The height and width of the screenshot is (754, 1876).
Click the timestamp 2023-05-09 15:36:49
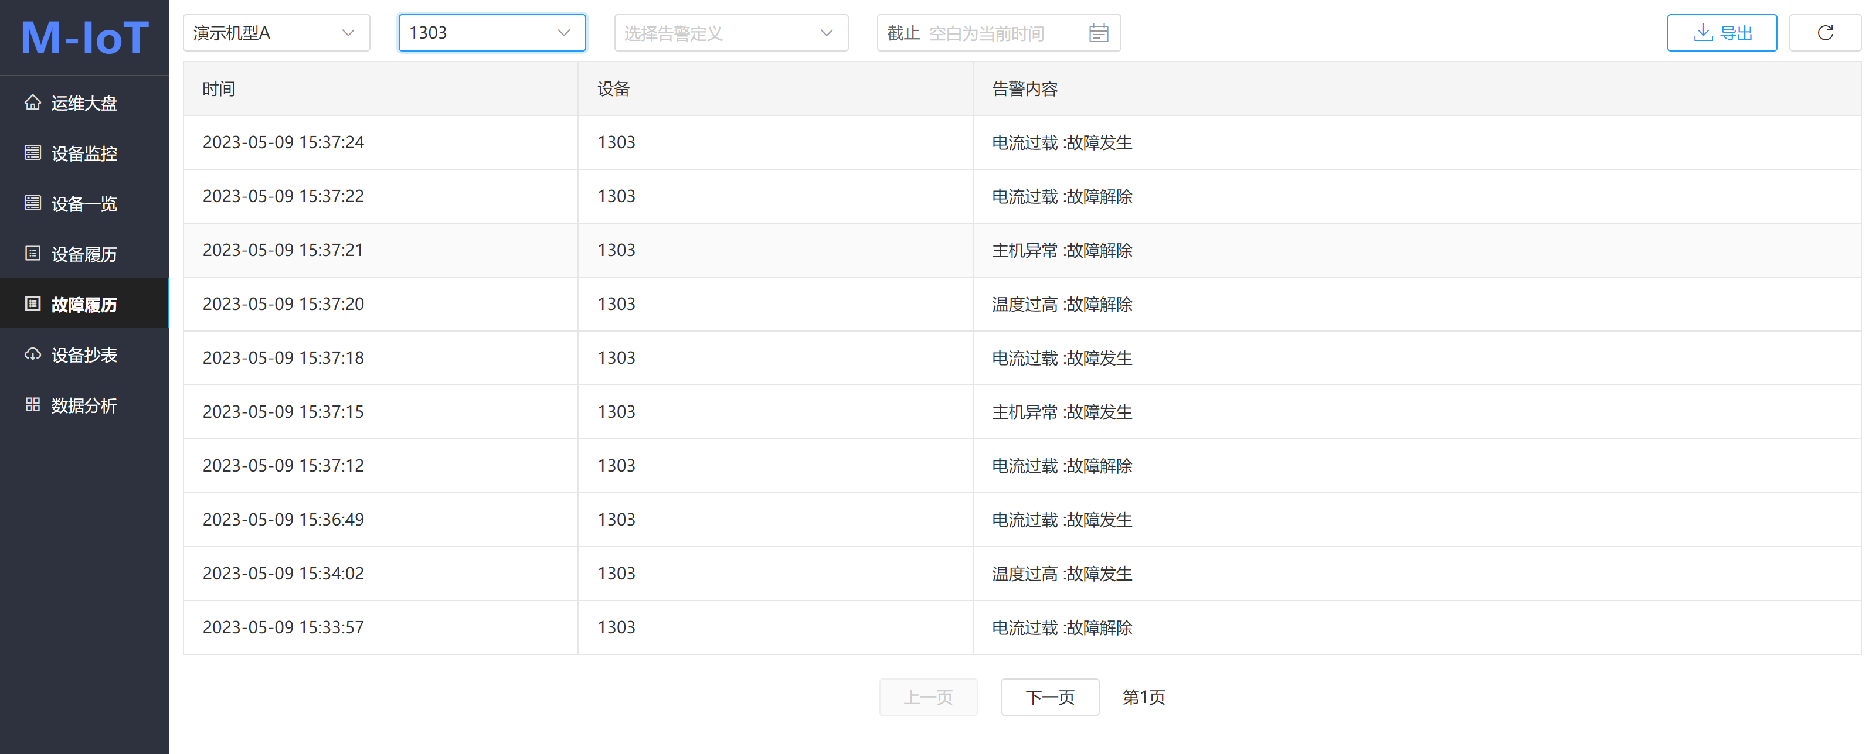pyautogui.click(x=283, y=519)
